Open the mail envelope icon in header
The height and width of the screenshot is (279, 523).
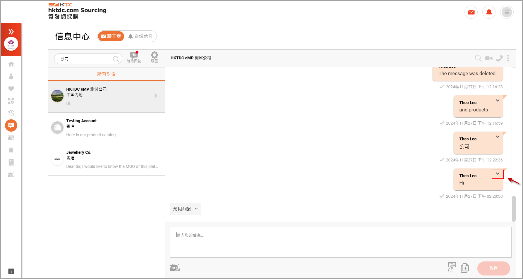pos(471,12)
